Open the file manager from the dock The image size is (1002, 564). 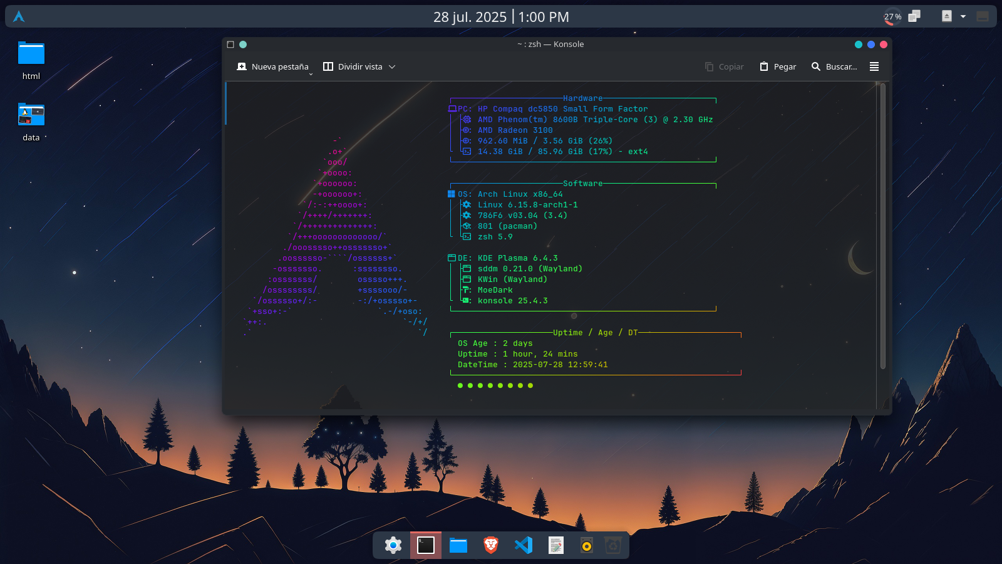[x=458, y=545]
